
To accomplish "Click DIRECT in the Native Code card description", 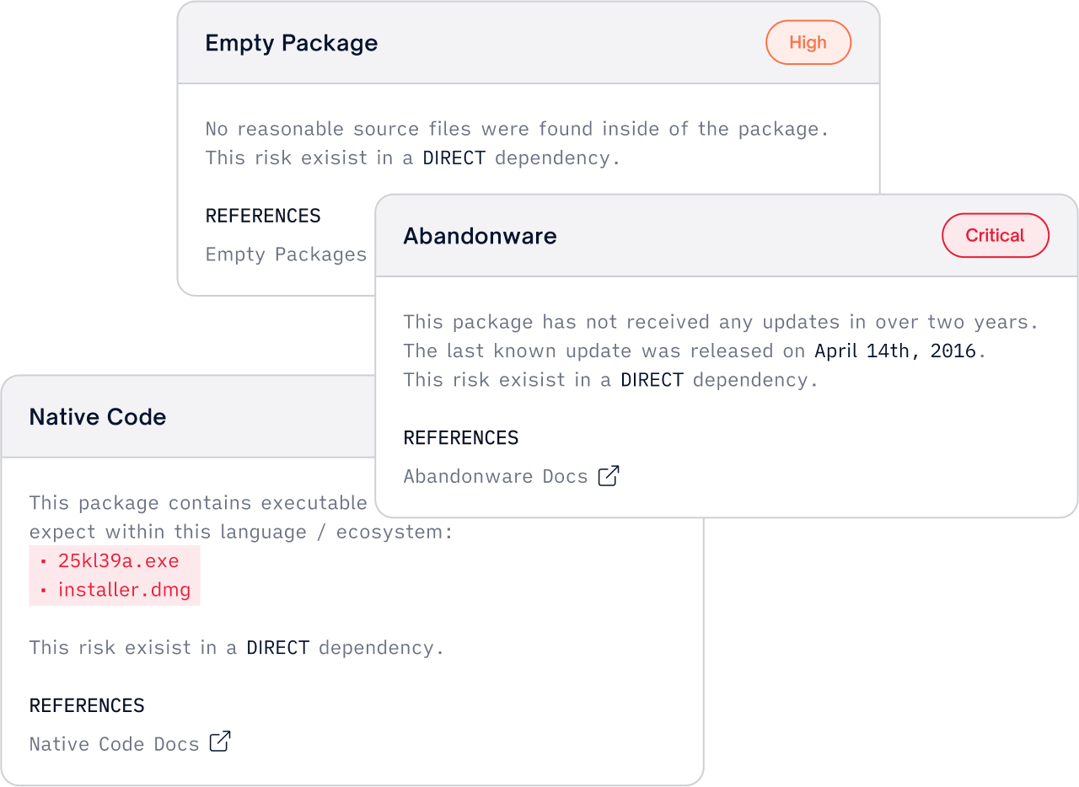I will 278,647.
